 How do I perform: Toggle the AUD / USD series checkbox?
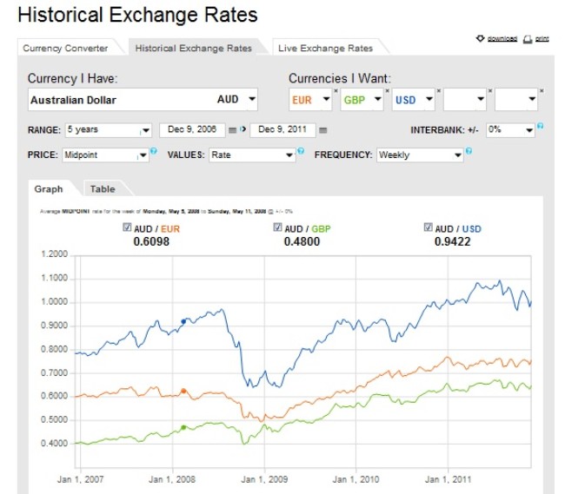428,227
